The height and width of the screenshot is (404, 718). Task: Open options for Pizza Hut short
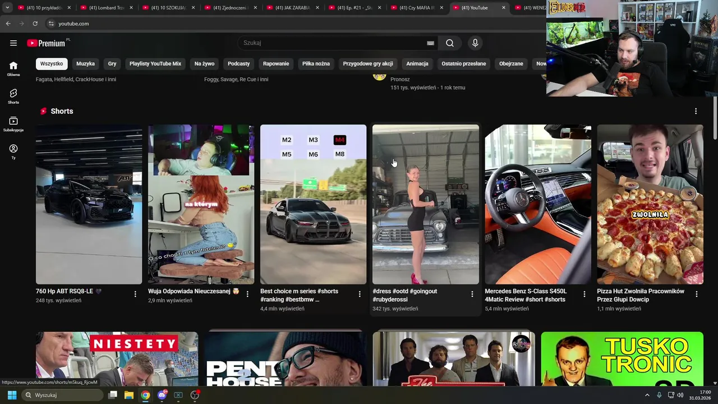696,294
